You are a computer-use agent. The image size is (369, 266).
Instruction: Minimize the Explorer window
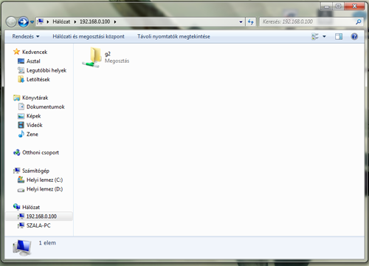click(x=327, y=6)
